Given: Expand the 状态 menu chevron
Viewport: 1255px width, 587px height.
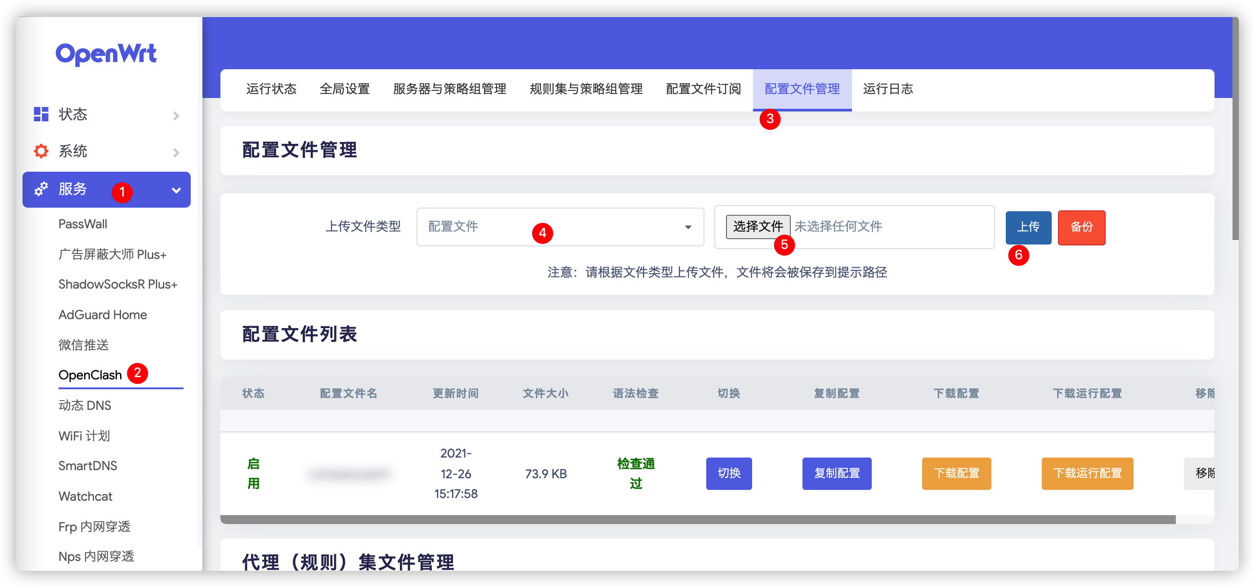Looking at the screenshot, I should (176, 116).
